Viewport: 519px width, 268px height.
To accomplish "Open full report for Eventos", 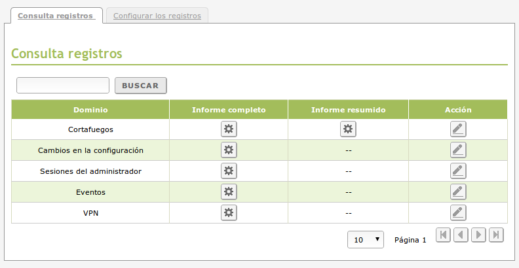I will pyautogui.click(x=229, y=192).
